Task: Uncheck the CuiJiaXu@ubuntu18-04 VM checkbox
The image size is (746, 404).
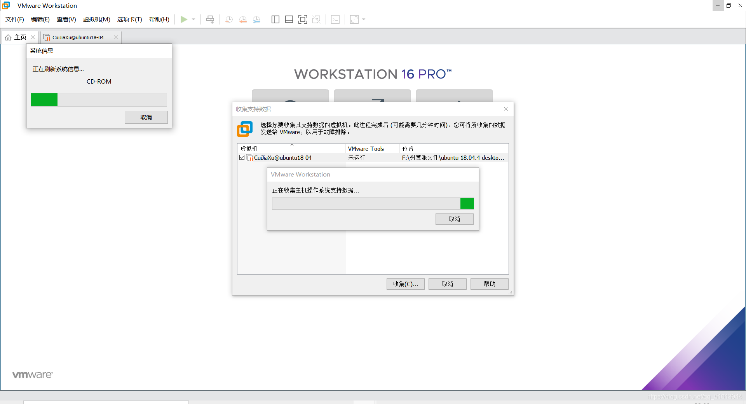Action: click(x=242, y=157)
